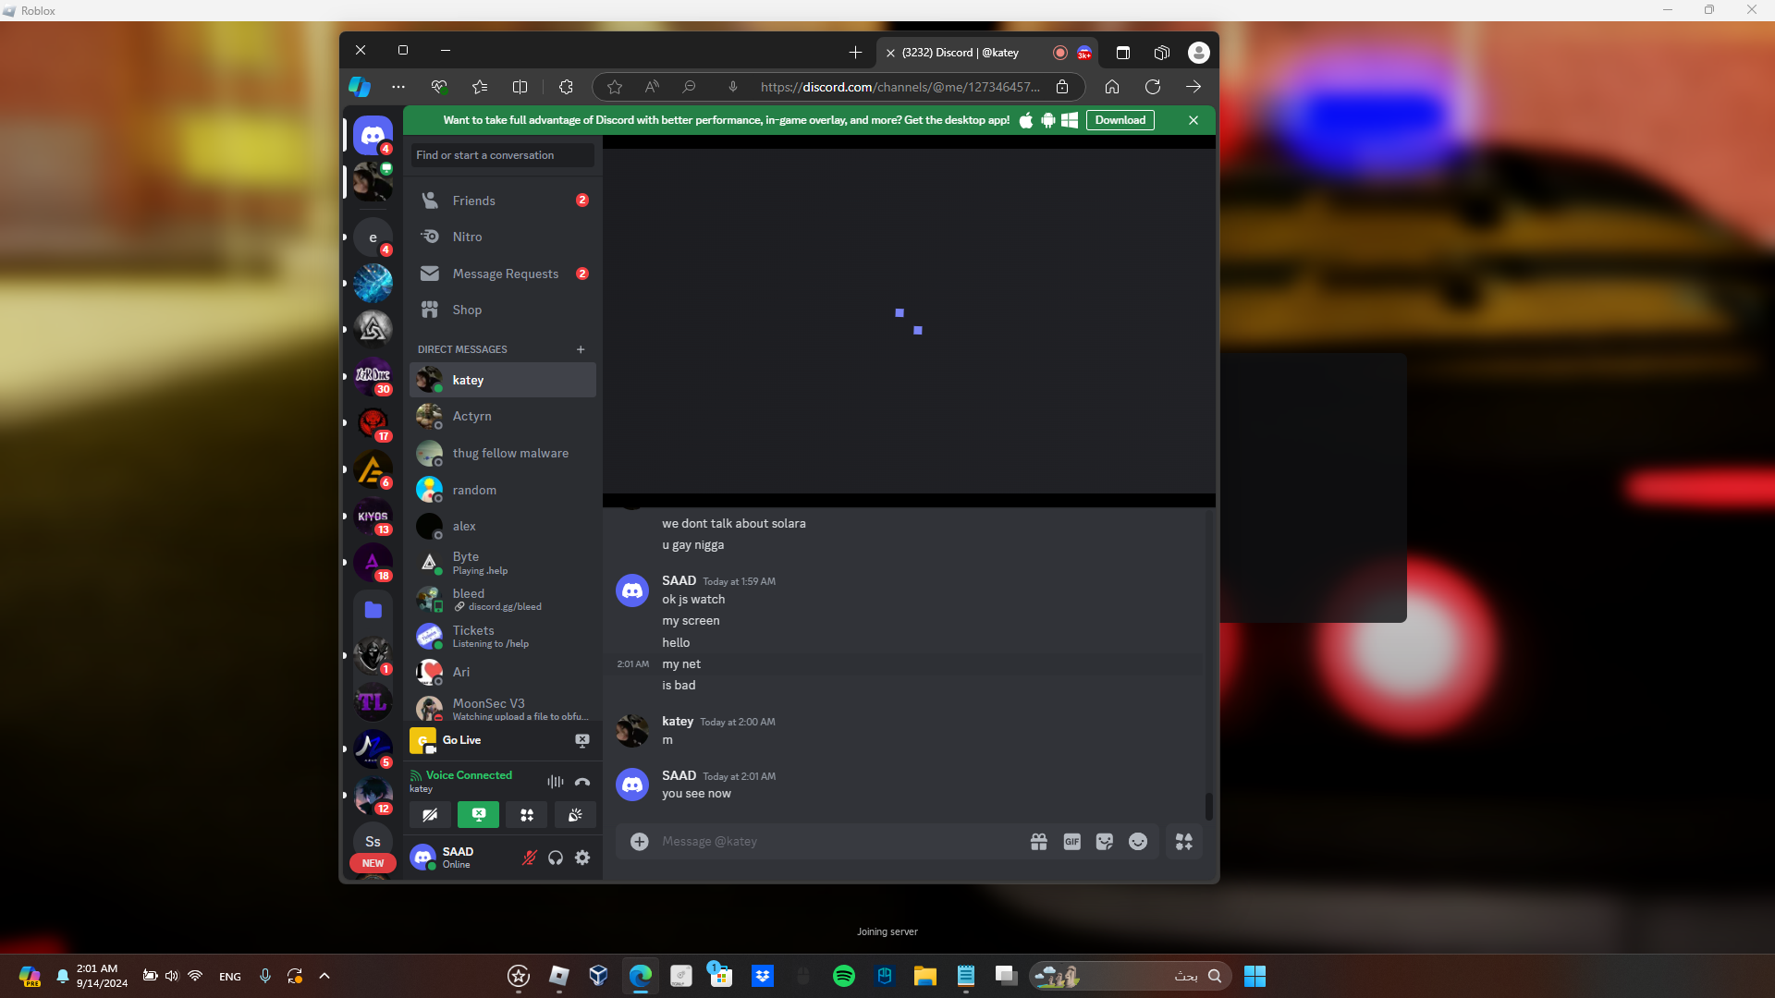The width and height of the screenshot is (1775, 998).
Task: Open the sticker picker
Action: click(1105, 842)
